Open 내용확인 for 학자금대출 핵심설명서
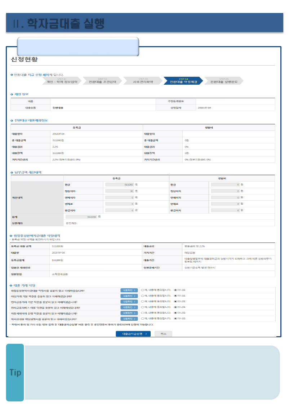The width and height of the screenshot is (289, 409). click(129, 319)
